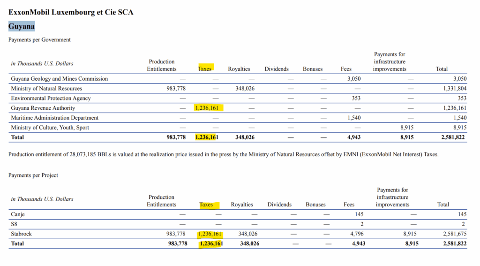The image size is (480, 266).
Task: Click highlighted Taxes header in Government table
Action: point(205,68)
